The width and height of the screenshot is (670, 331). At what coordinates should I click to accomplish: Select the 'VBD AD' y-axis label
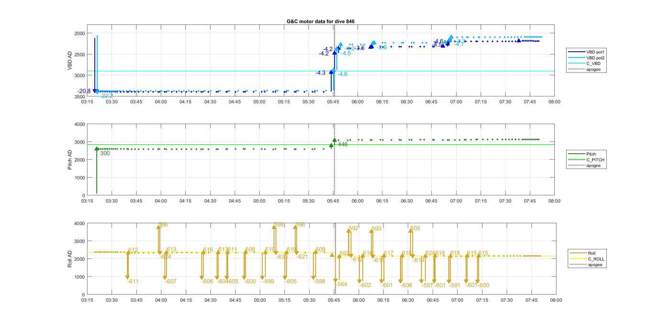(70, 61)
